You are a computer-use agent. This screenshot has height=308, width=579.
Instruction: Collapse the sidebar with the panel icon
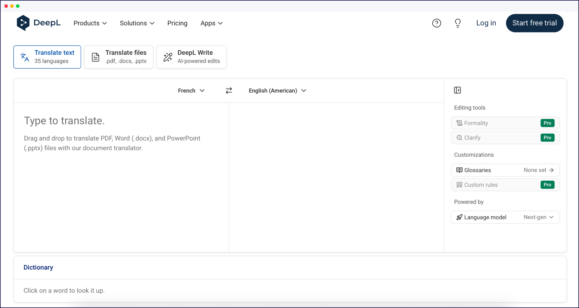[457, 90]
